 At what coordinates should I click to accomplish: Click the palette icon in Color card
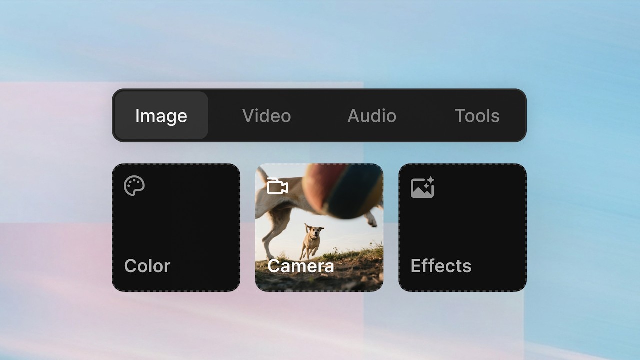point(134,186)
